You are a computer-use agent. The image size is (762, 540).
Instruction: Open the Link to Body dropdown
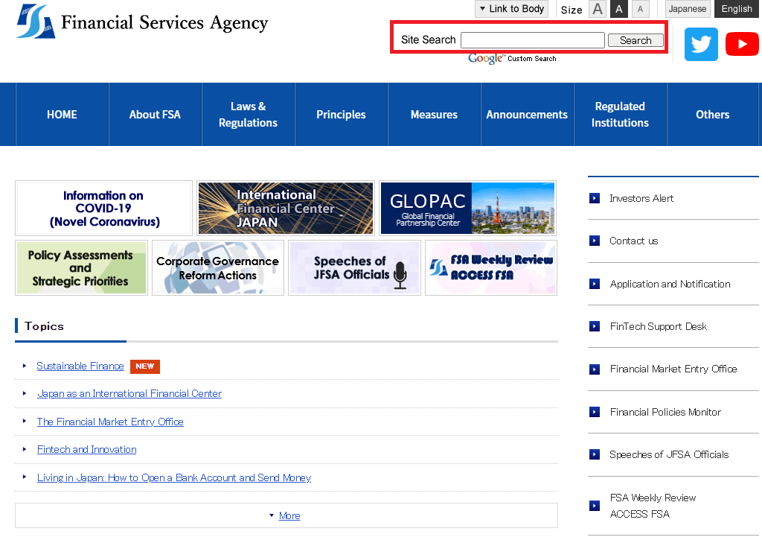click(x=511, y=9)
